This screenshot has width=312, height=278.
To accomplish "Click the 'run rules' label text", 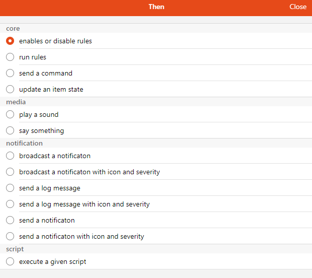I will click(x=33, y=57).
